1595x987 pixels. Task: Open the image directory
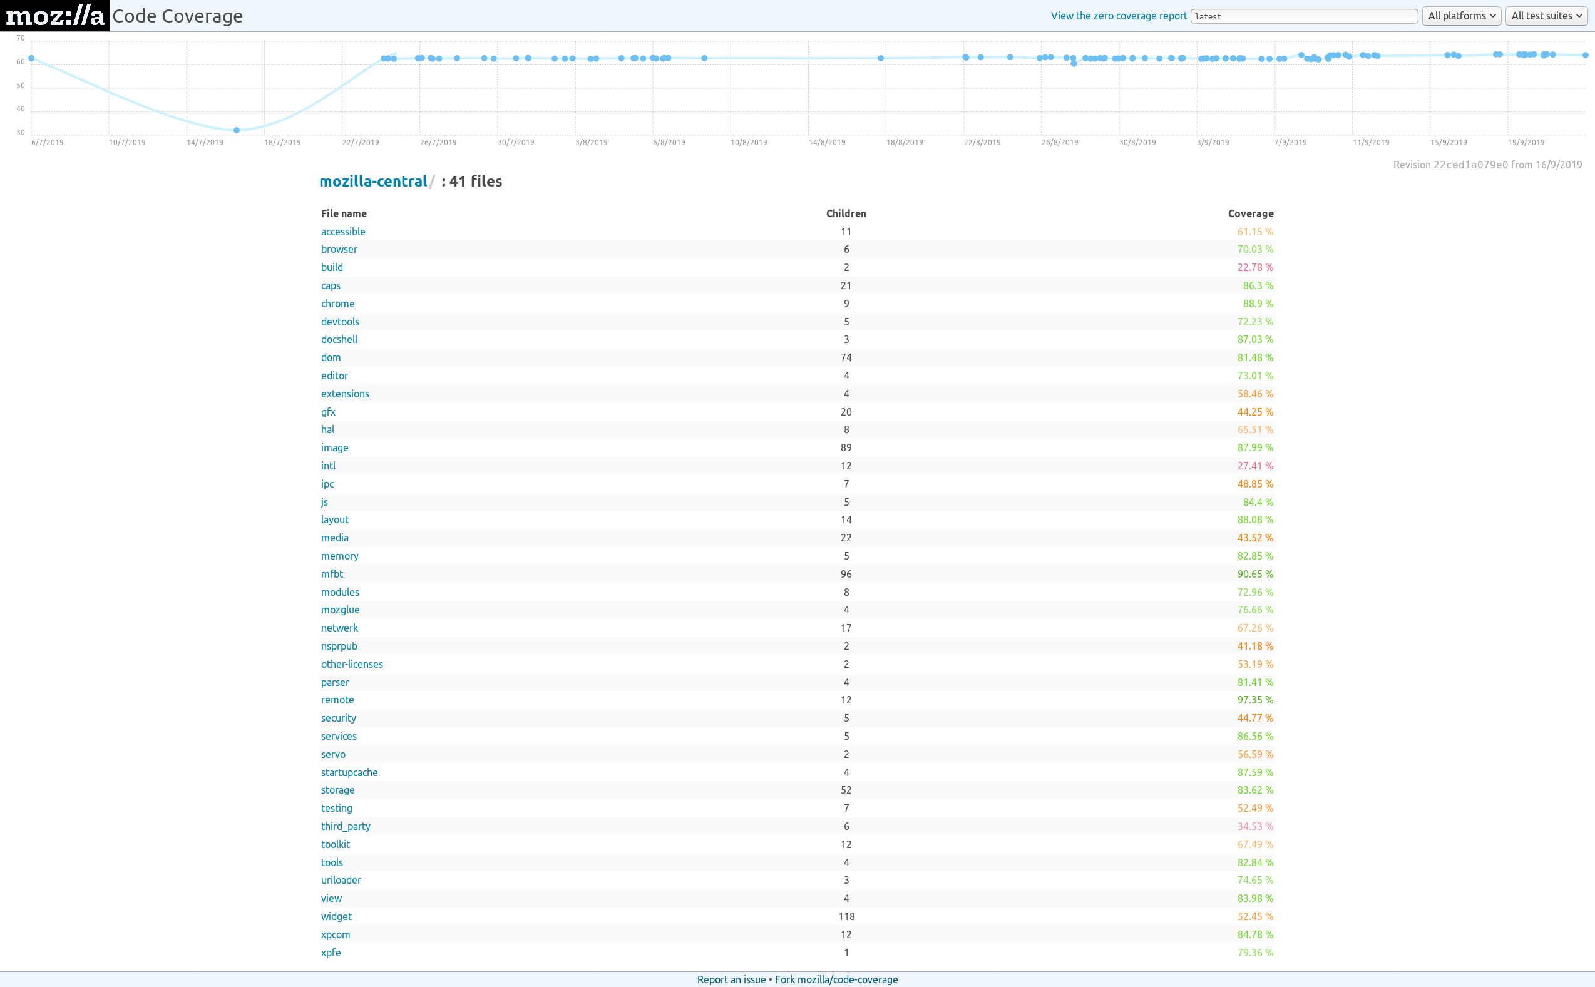(334, 447)
